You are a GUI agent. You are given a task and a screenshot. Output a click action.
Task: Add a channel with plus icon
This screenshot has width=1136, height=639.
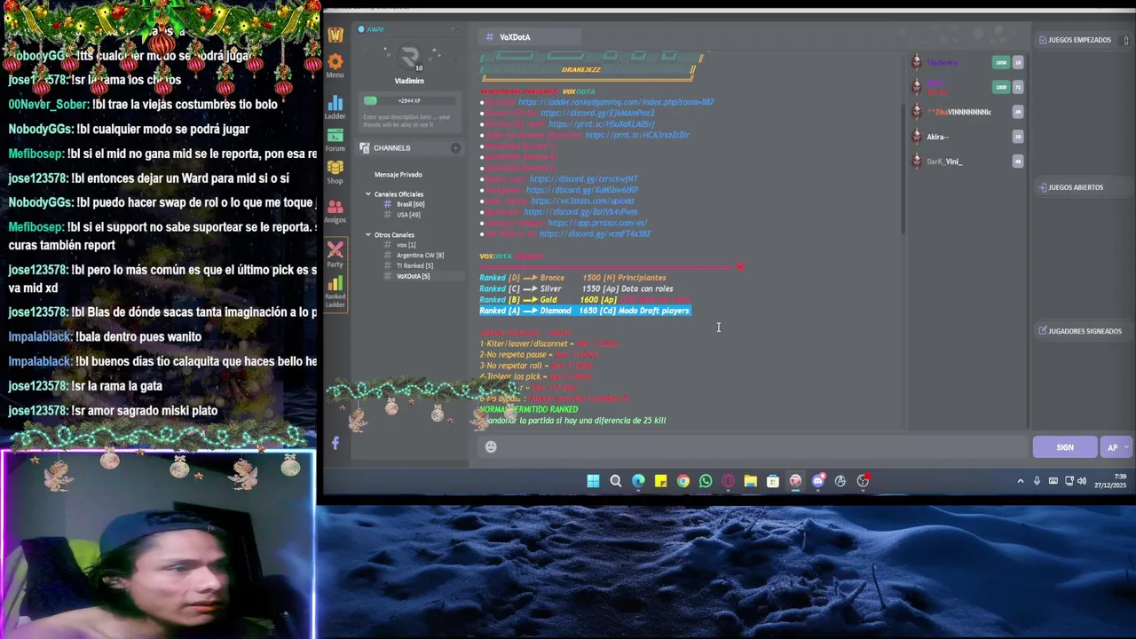point(455,148)
